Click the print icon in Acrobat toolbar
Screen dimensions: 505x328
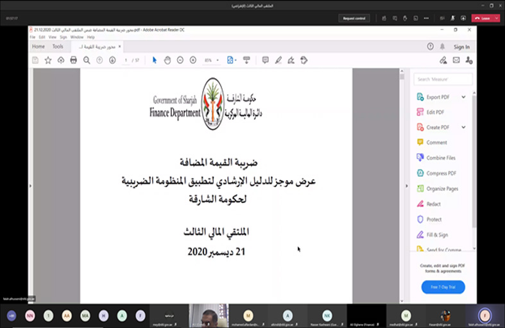click(73, 60)
